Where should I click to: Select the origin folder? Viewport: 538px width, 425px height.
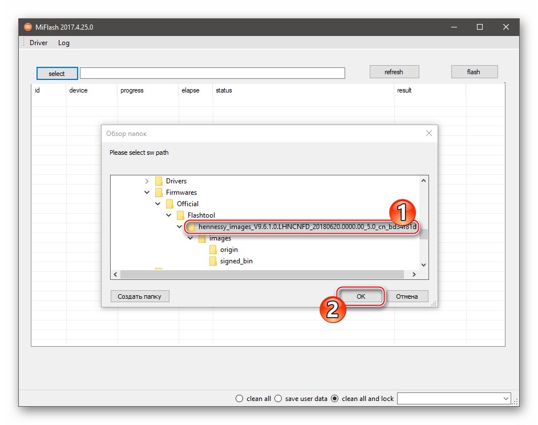pos(229,250)
